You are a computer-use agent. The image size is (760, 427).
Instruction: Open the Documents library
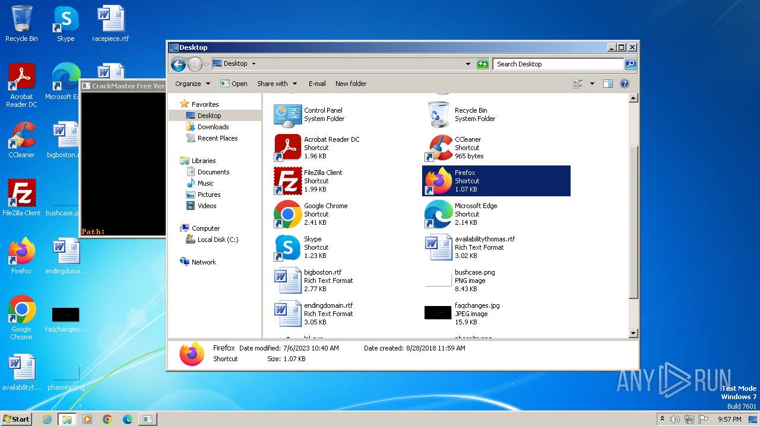pyautogui.click(x=213, y=172)
